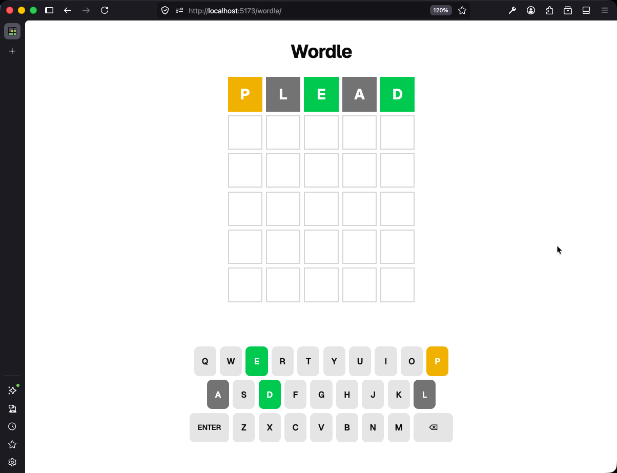The height and width of the screenshot is (473, 617).
Task: Open the site security shield icon
Action: click(165, 10)
